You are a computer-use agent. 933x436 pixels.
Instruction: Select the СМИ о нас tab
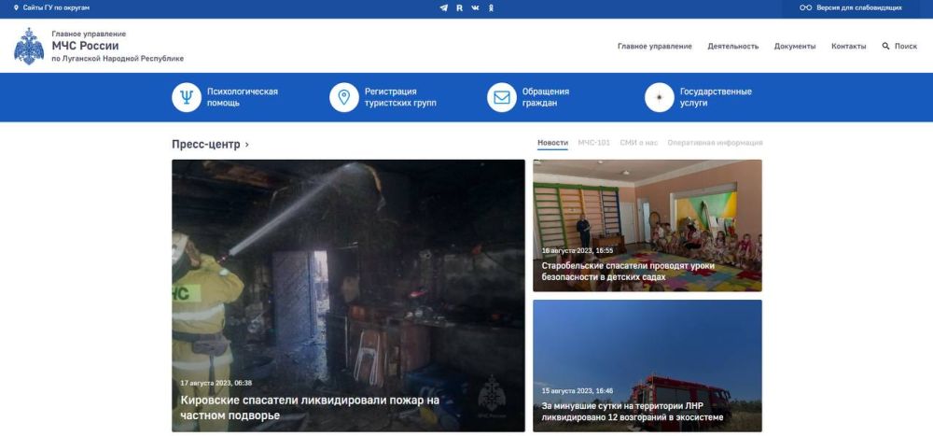coord(638,143)
